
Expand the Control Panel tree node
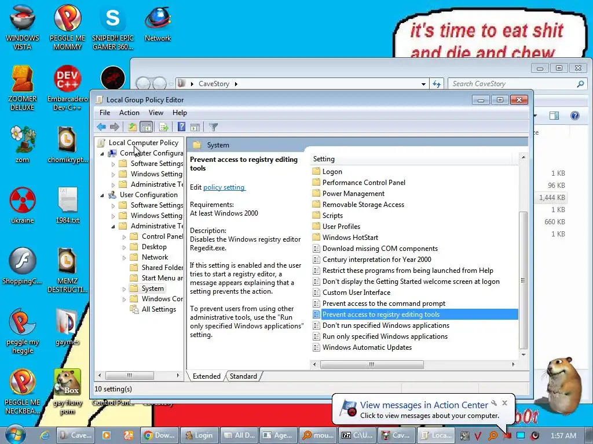124,237
